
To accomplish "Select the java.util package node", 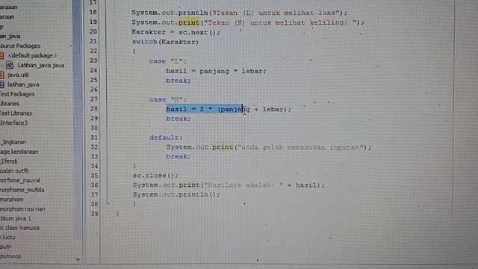I will pyautogui.click(x=18, y=75).
